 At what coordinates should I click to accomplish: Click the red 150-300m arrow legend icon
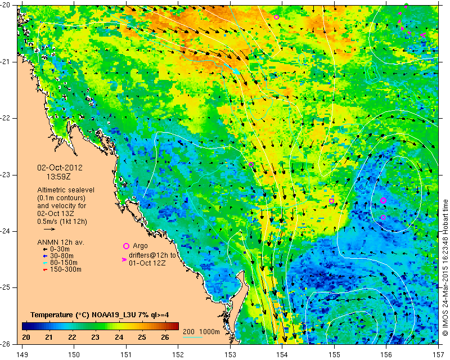tap(45, 270)
